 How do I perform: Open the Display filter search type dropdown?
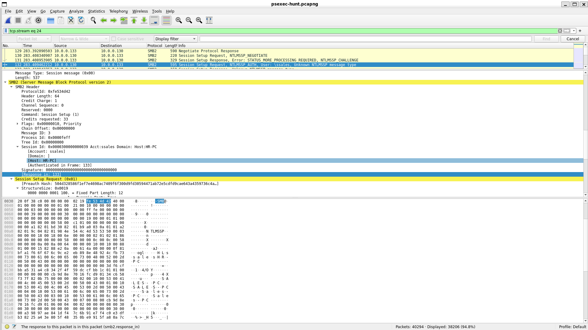pyautogui.click(x=175, y=39)
